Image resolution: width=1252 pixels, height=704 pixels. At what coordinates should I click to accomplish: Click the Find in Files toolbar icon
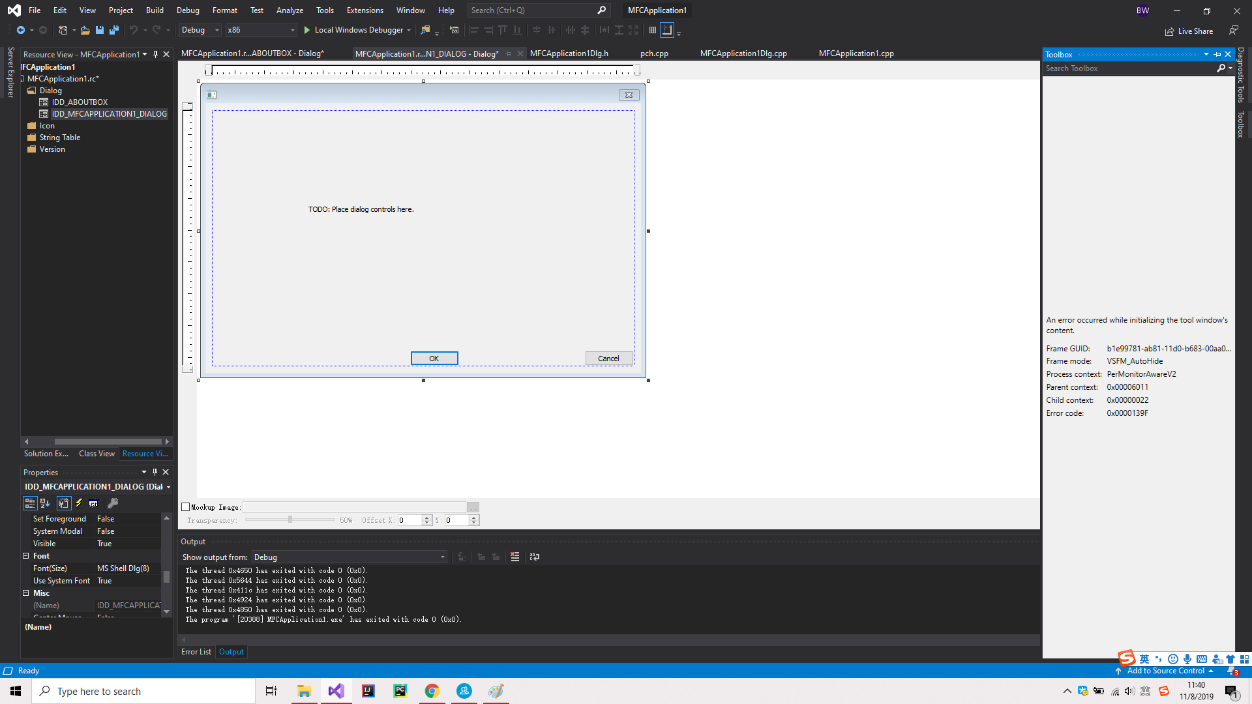(425, 30)
